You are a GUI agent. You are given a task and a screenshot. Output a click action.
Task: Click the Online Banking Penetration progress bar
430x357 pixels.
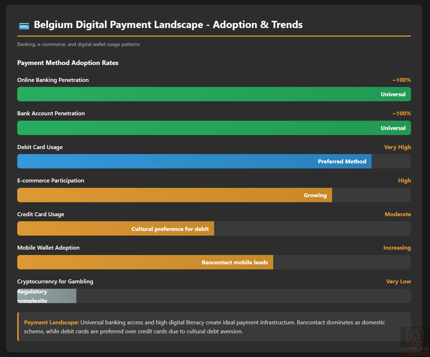pos(214,94)
